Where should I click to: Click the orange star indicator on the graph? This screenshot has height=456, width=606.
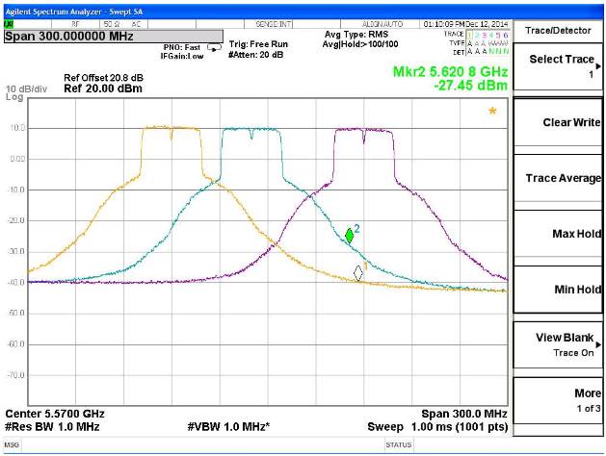(x=492, y=112)
